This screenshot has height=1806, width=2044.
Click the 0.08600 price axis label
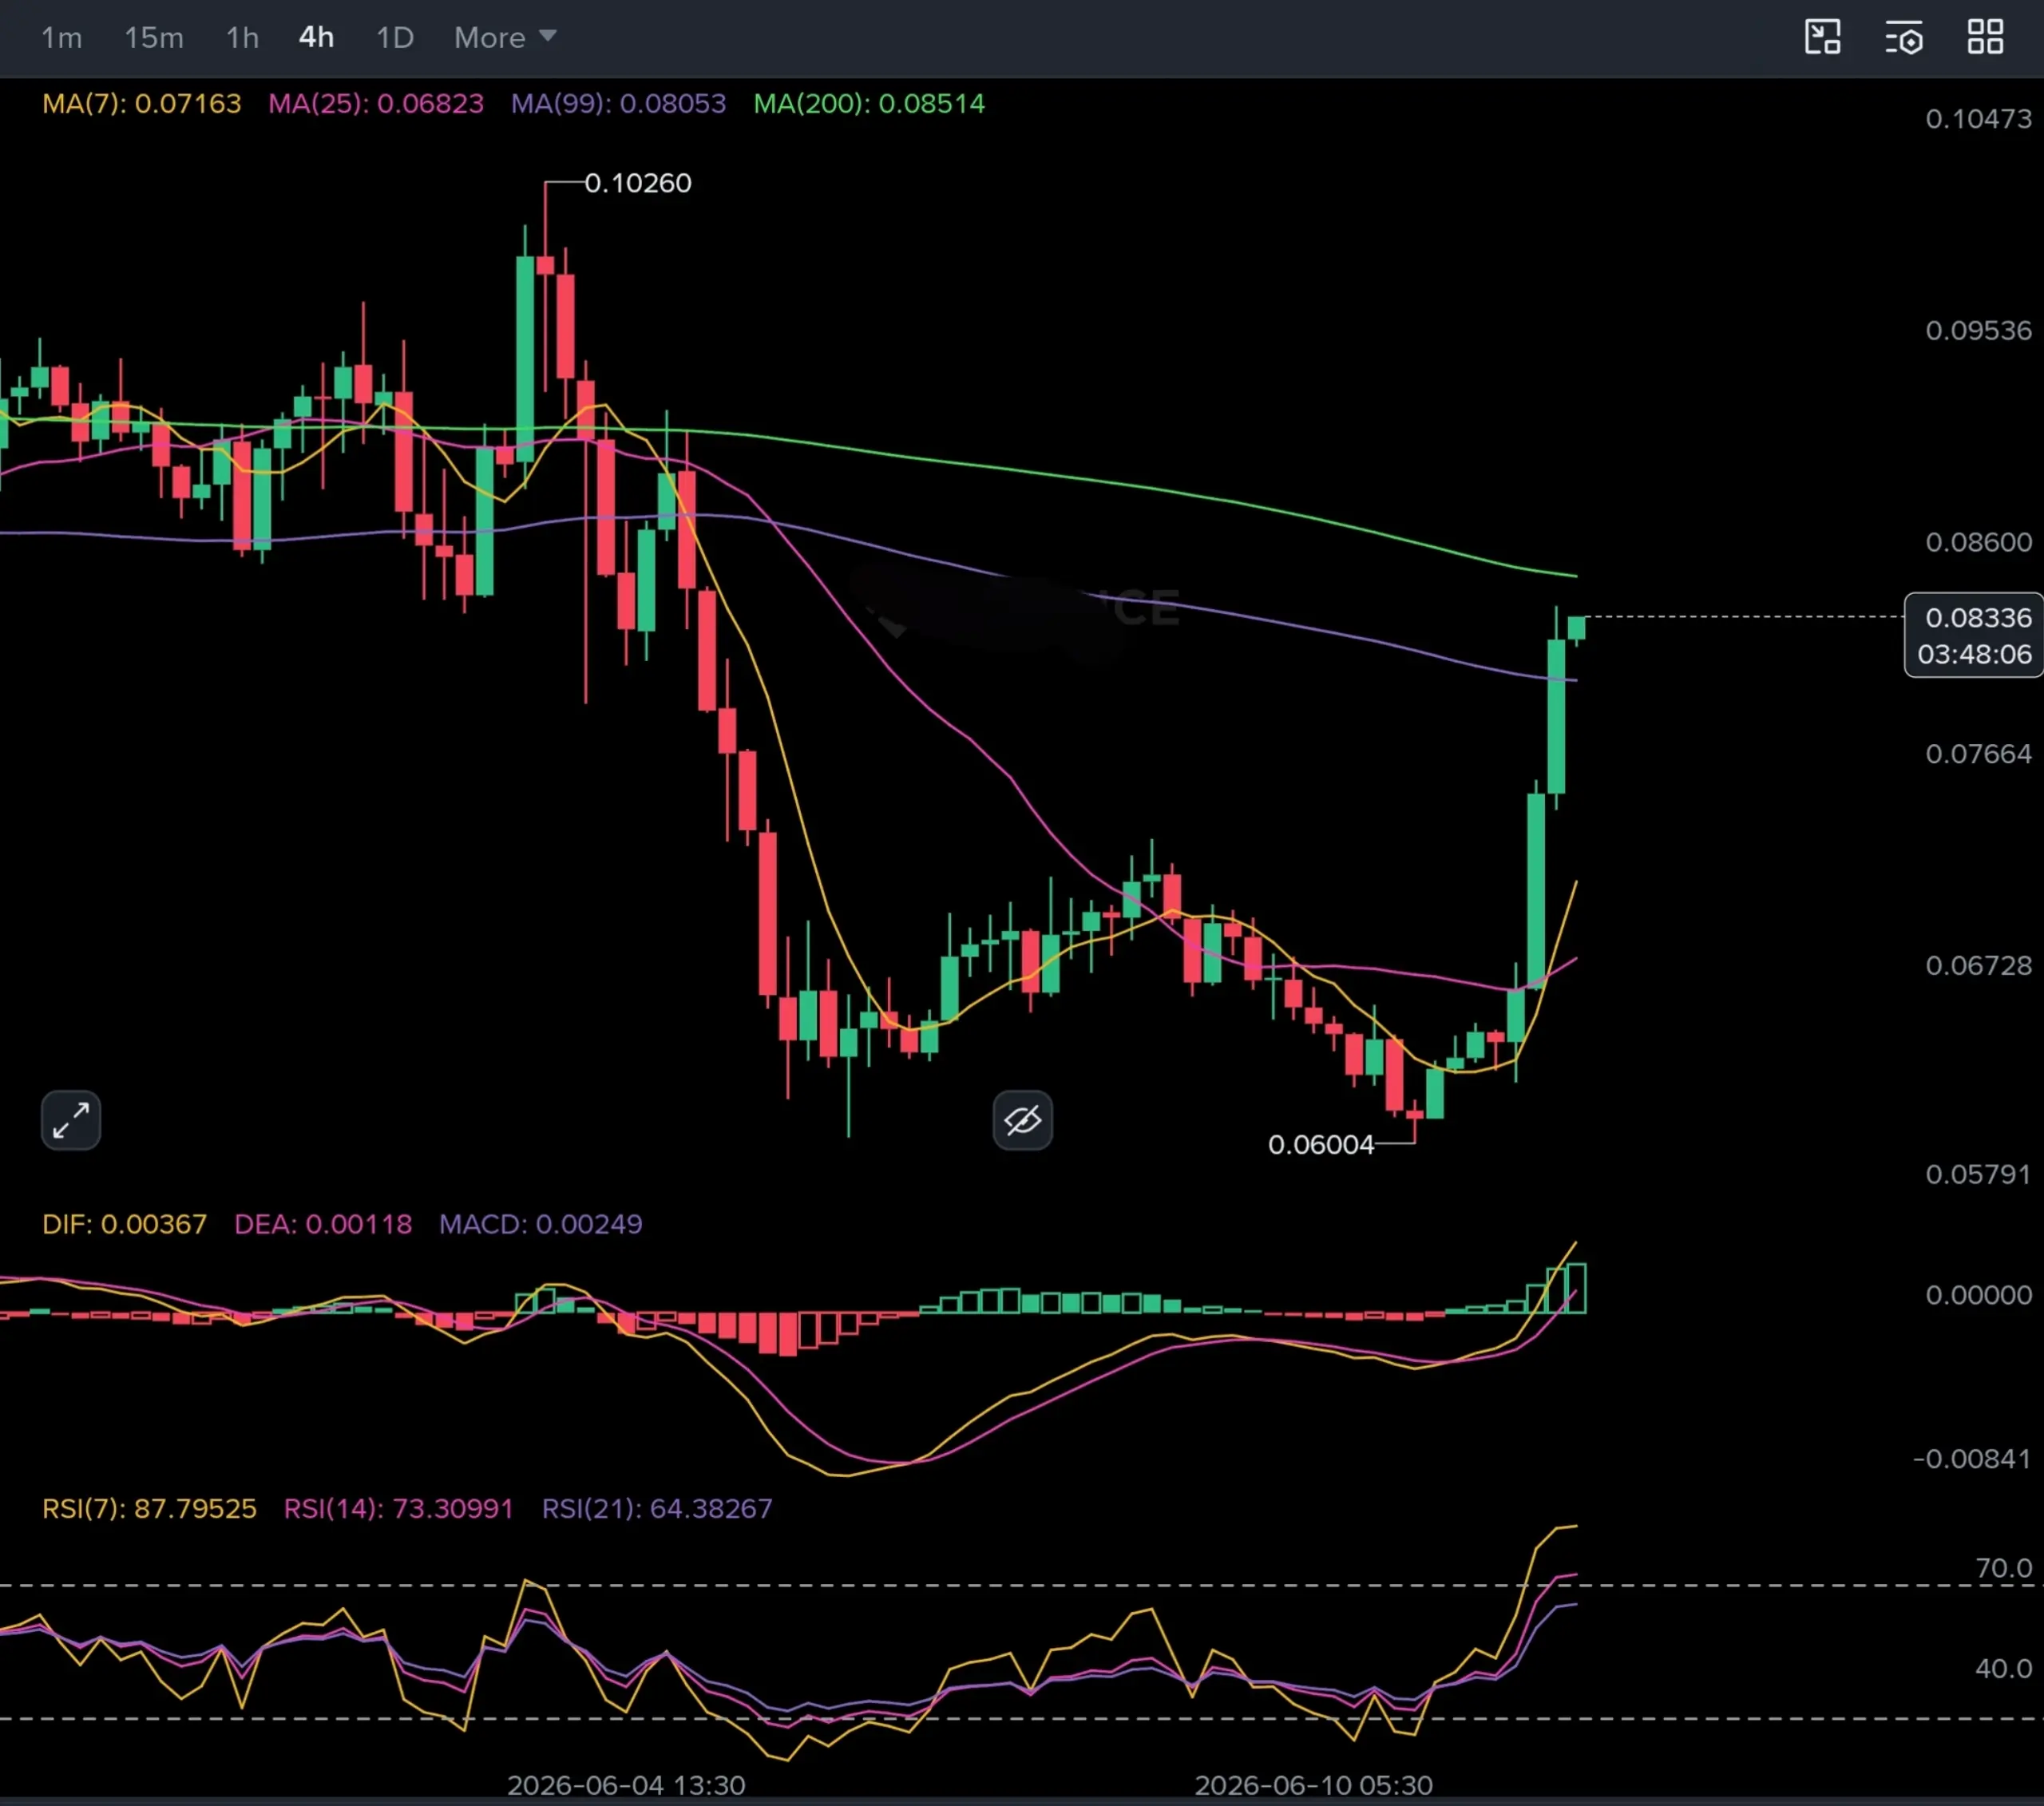(x=1978, y=542)
